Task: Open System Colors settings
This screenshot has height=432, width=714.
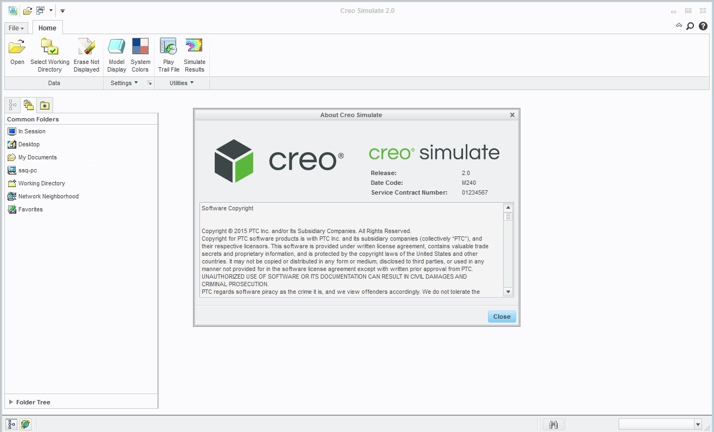Action: coord(140,55)
